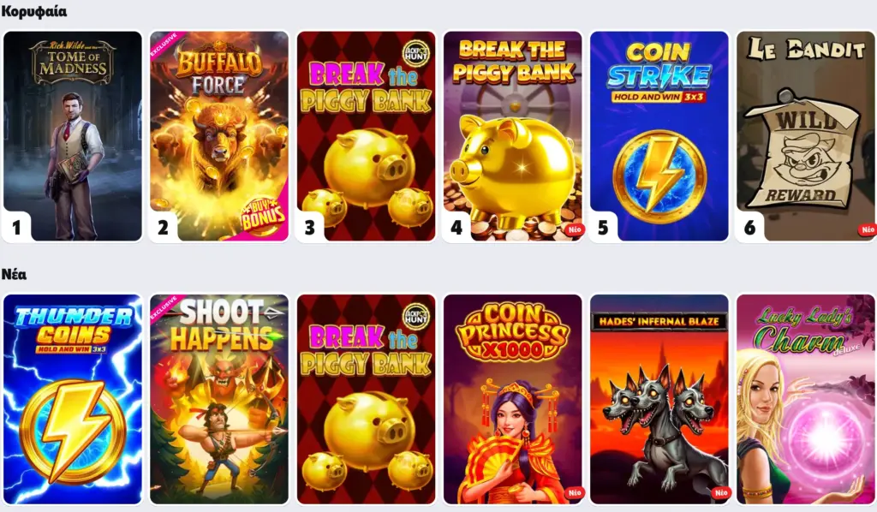Launch the Buffalo Force slot
This screenshot has height=512, width=877.
(x=219, y=136)
